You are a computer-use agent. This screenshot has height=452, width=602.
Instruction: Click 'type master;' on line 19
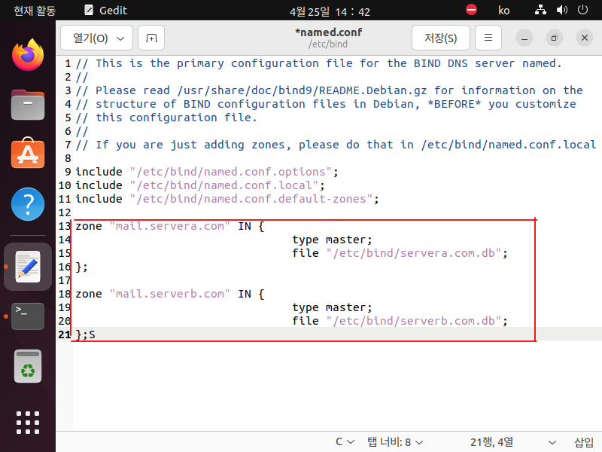pyautogui.click(x=332, y=307)
